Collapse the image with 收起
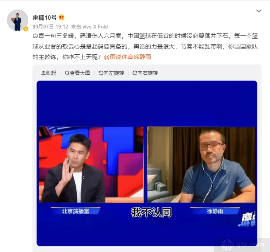The height and width of the screenshot is (252, 270). 49,73
